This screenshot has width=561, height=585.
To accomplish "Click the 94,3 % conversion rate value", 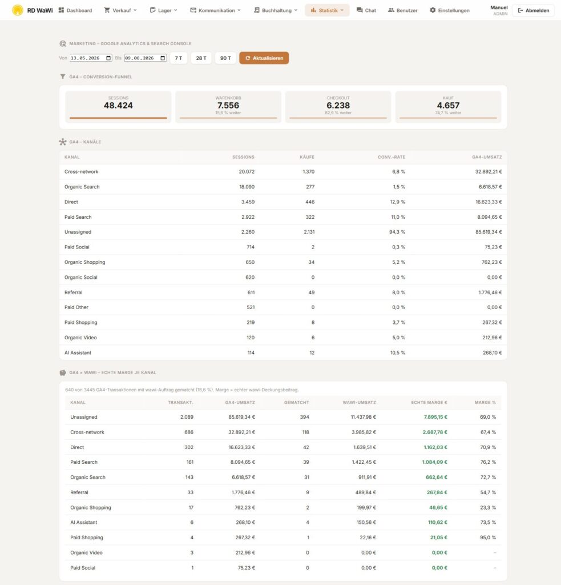I will (397, 232).
